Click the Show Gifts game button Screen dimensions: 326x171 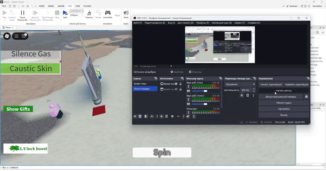click(x=18, y=109)
